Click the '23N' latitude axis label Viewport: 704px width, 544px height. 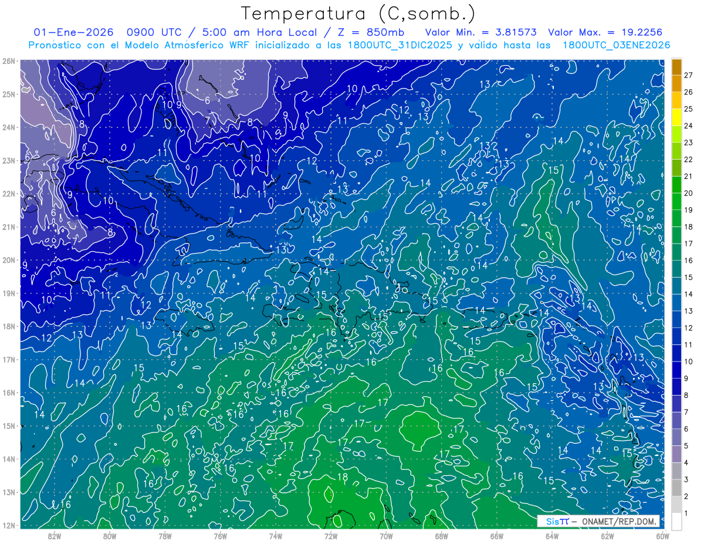point(8,160)
